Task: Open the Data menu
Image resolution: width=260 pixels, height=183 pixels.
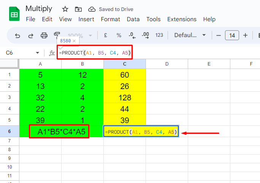Action: (133, 19)
